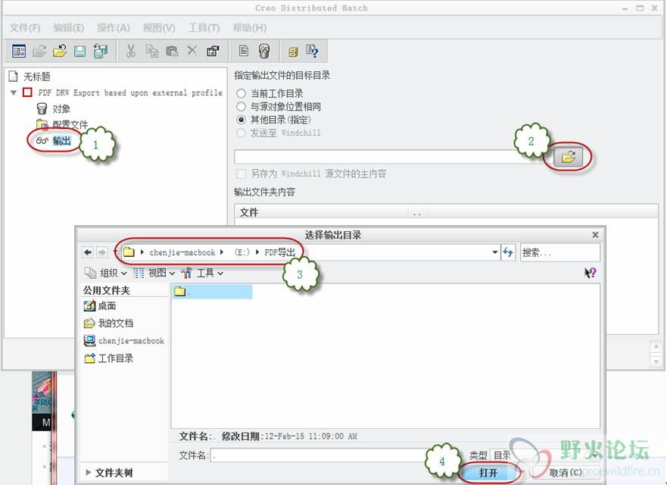Toggle 另存为 Windchill 源文件的主内容 checkbox
Image resolution: width=667 pixels, height=485 pixels.
242,174
